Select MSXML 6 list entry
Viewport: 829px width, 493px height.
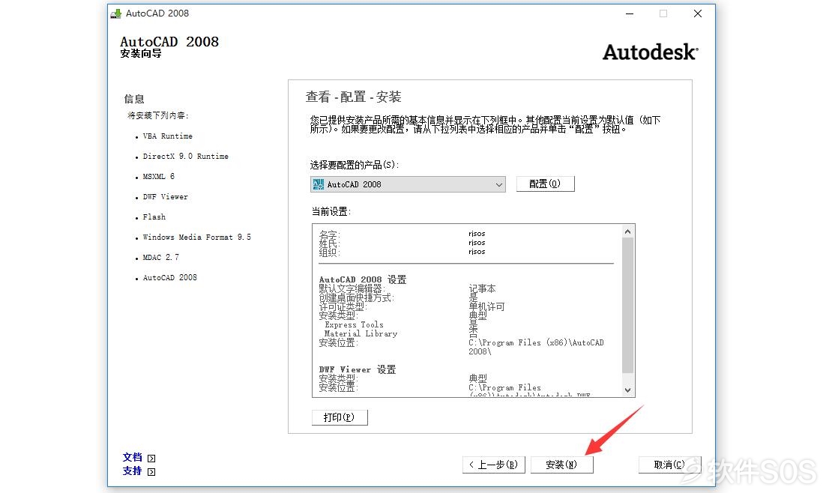tap(159, 177)
